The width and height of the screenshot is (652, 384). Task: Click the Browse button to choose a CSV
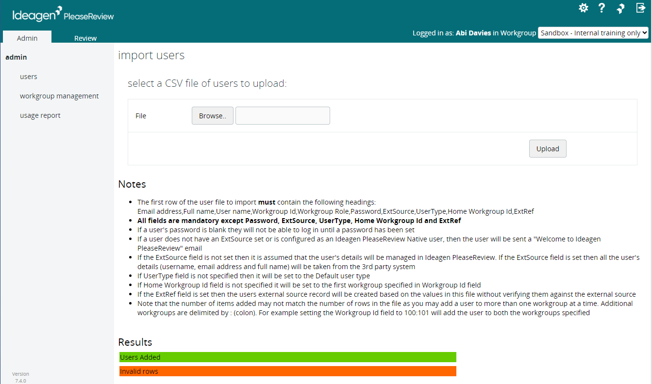[x=212, y=115]
